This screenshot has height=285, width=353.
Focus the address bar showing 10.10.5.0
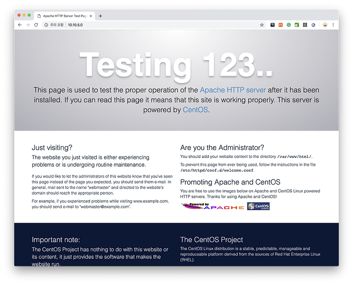153,25
